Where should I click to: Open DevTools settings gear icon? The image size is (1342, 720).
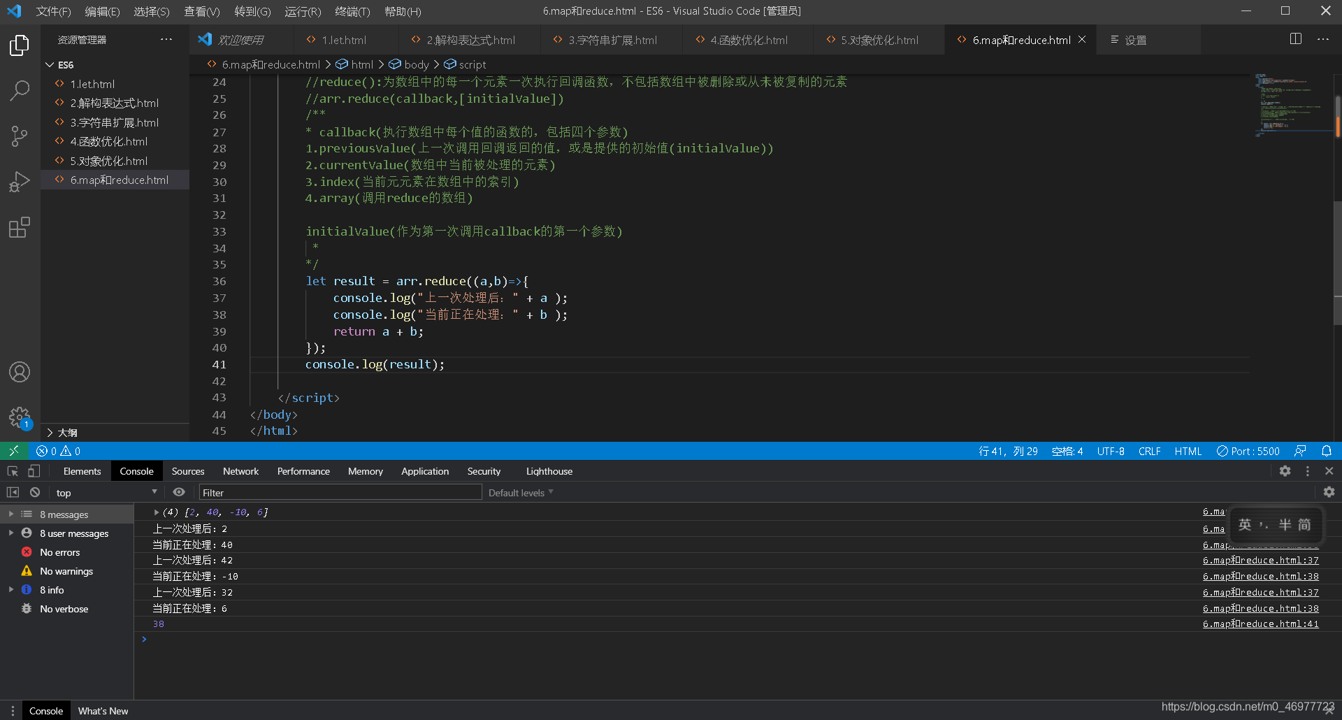pos(1285,471)
